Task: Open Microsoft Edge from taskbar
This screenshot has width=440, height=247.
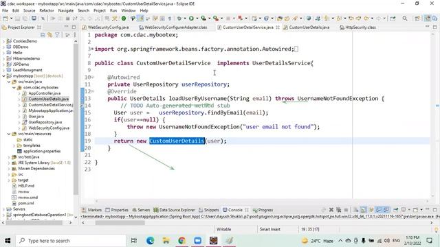Action: pyautogui.click(x=150, y=241)
